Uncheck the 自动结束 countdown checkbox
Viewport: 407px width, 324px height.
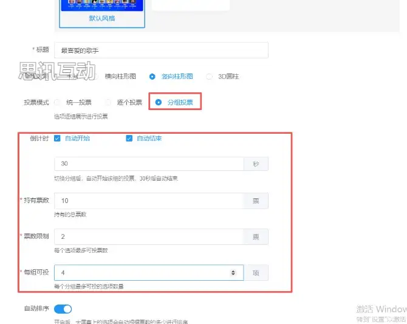[129, 138]
